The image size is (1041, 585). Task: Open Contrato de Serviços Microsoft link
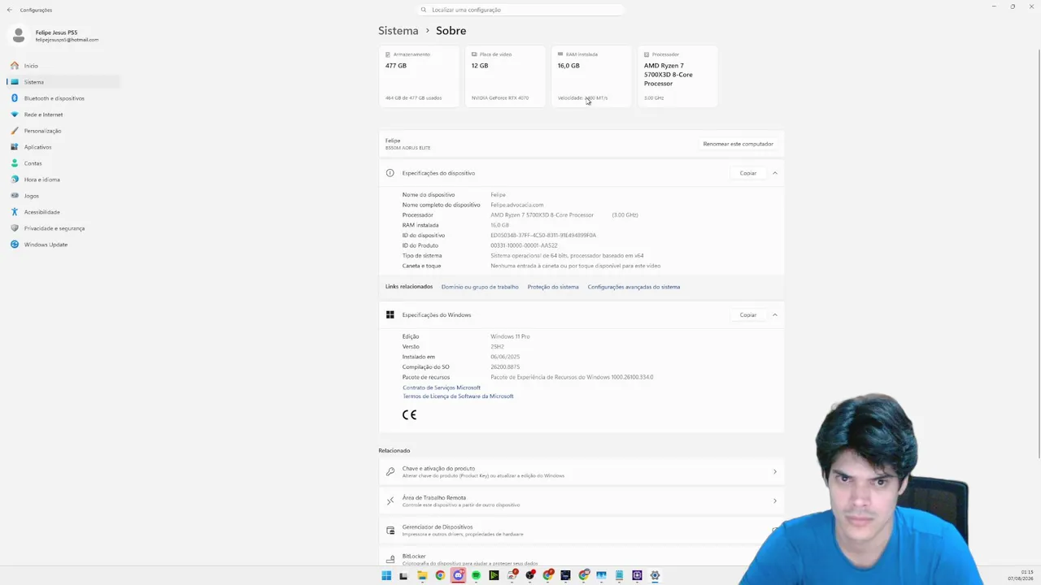pyautogui.click(x=442, y=388)
